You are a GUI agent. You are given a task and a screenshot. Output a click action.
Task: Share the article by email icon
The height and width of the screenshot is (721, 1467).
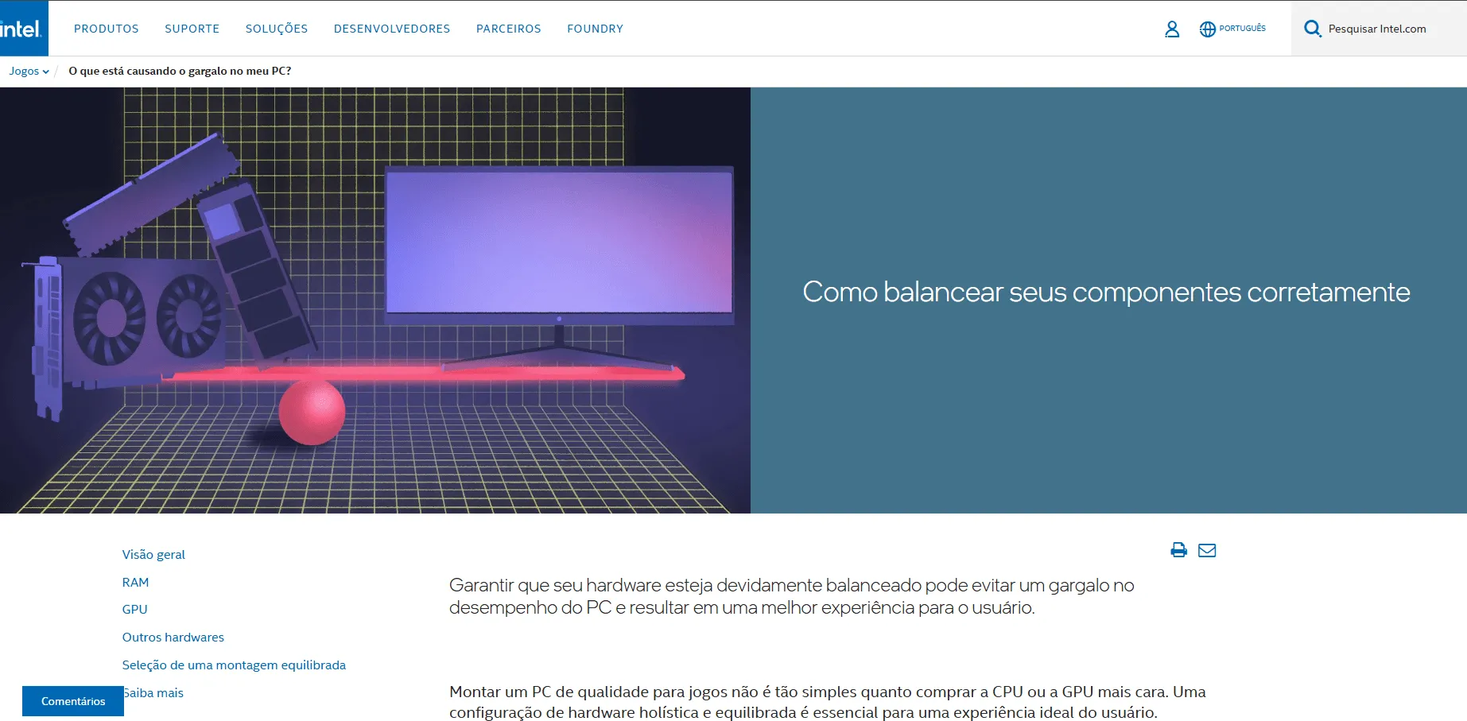1206,550
